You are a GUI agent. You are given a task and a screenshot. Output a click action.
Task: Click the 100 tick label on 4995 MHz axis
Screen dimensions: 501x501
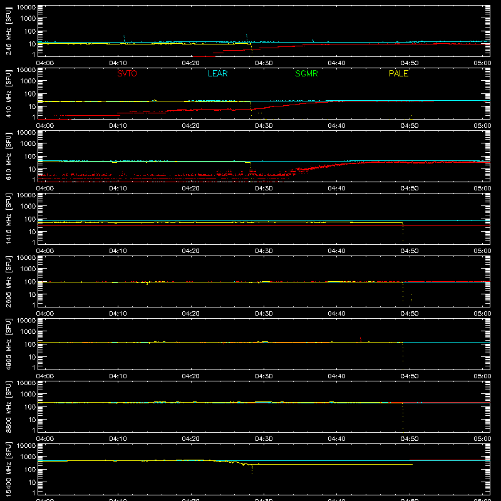(x=30, y=344)
